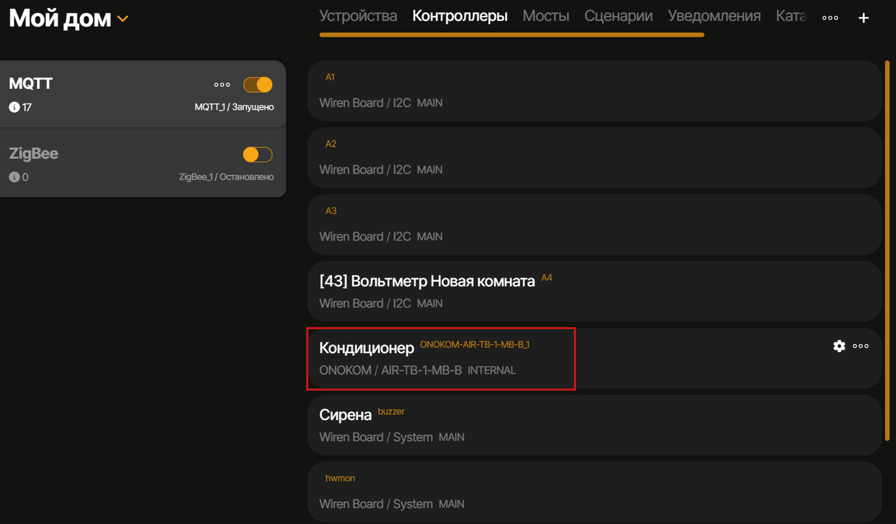
Task: Open the Сценарии tab
Action: tap(618, 16)
